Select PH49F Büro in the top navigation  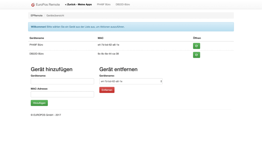click(x=104, y=5)
